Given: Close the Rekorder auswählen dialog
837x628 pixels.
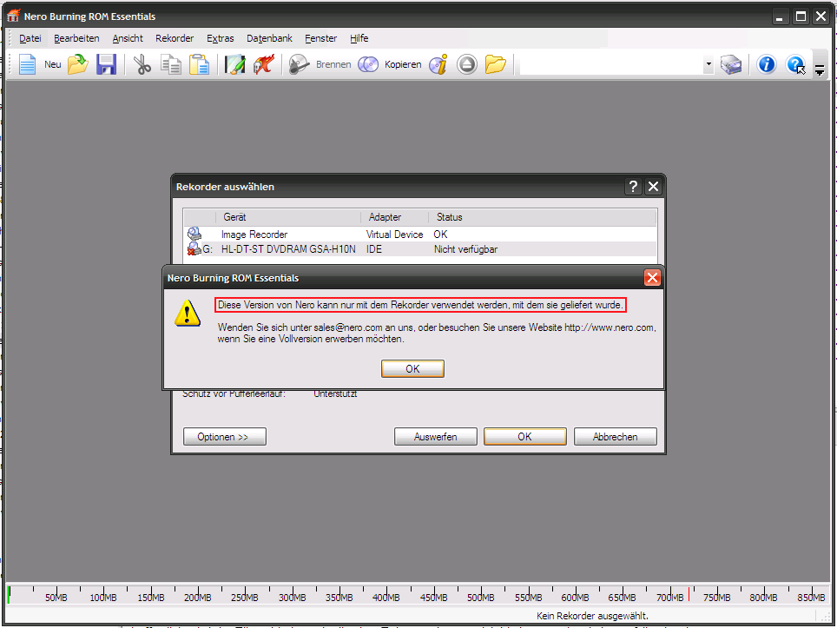Looking at the screenshot, I should [x=654, y=187].
